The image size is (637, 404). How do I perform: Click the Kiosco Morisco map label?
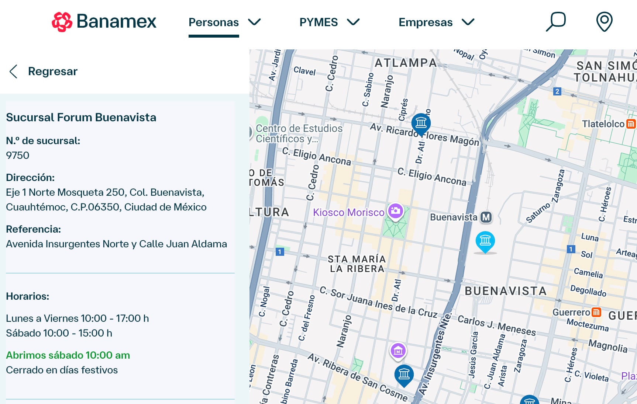pos(349,213)
